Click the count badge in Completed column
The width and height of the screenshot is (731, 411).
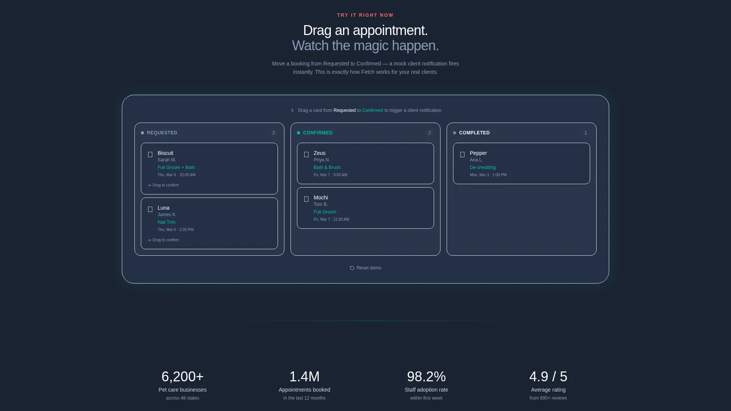(x=586, y=133)
